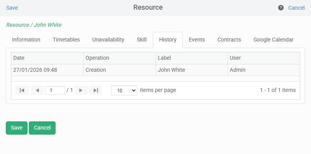Go to previous history page
311x154 pixels.
click(x=37, y=90)
